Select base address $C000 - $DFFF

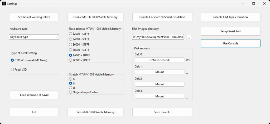pyautogui.click(x=70, y=60)
